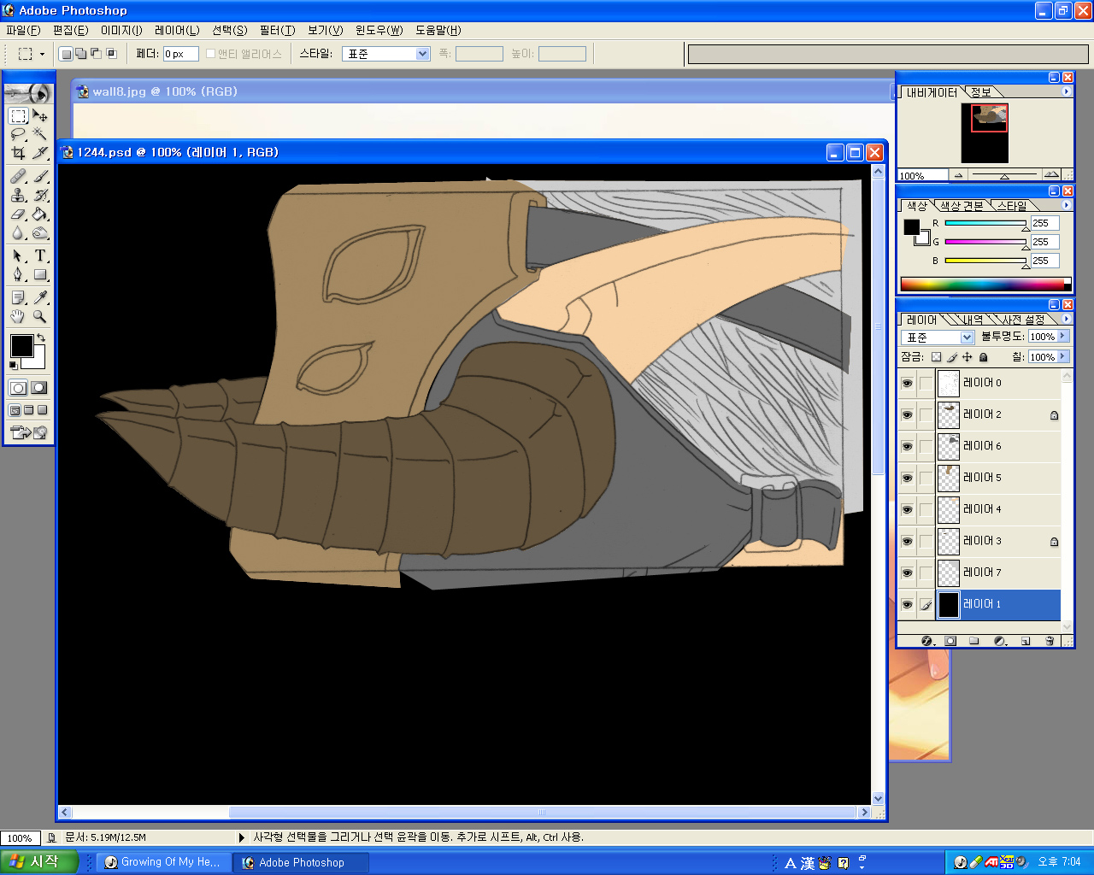Open Layers panel flyout menu arrow
This screenshot has height=875, width=1094.
(x=1066, y=319)
